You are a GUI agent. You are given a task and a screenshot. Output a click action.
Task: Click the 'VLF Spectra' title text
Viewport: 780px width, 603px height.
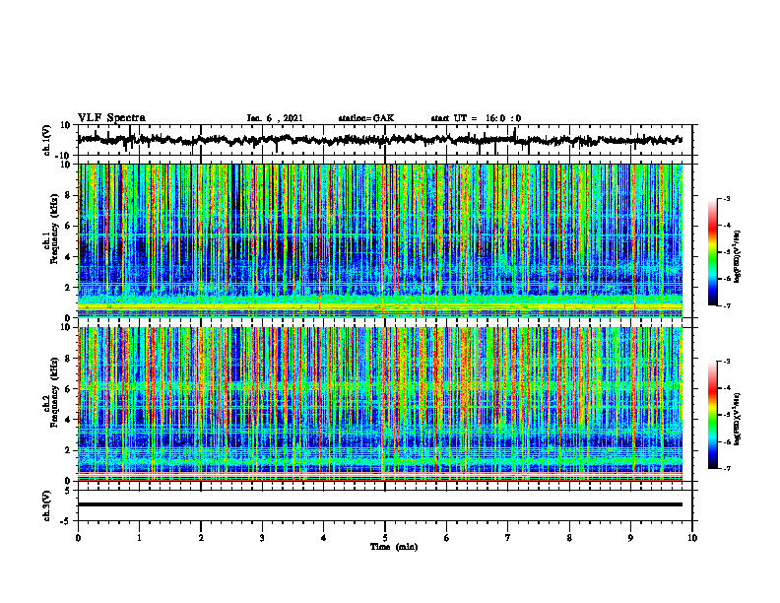pos(111,118)
